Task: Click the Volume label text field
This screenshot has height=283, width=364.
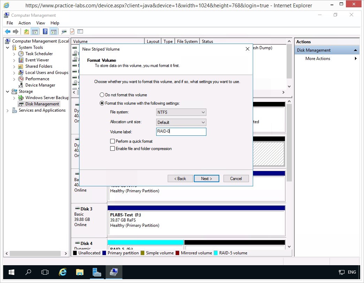Action: [181, 132]
